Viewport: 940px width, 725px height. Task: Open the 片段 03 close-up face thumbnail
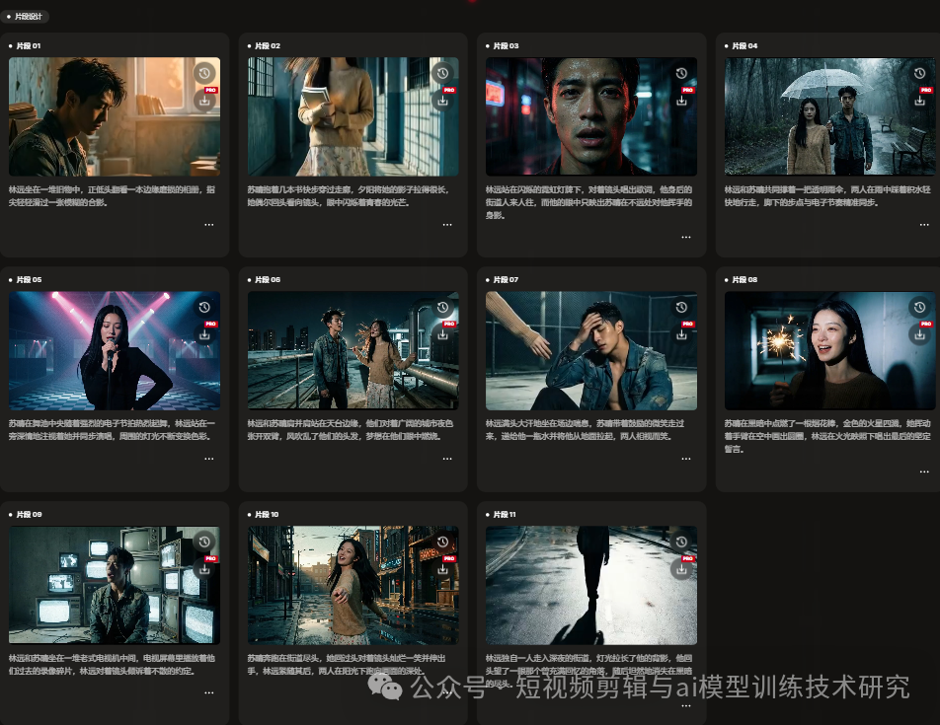[x=591, y=116]
